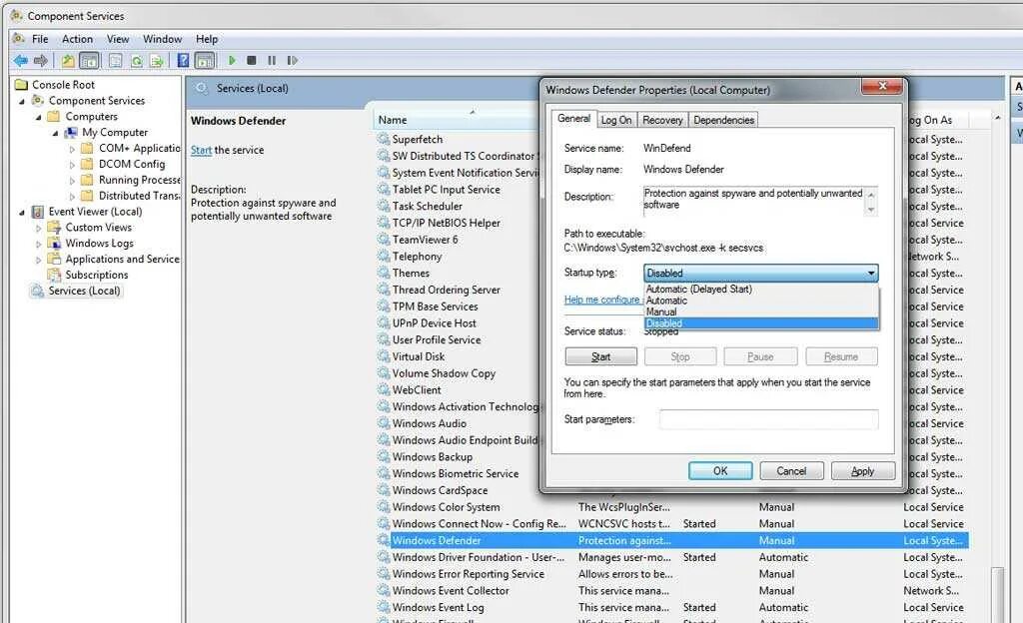Click the Forward arrow in the toolbar
Image resolution: width=1023 pixels, height=623 pixels.
(x=40, y=61)
